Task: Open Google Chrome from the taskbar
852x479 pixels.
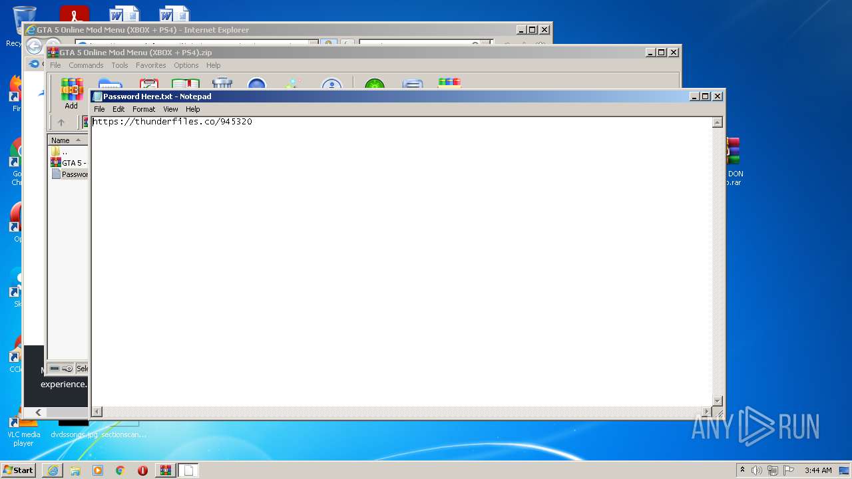Action: coord(120,470)
